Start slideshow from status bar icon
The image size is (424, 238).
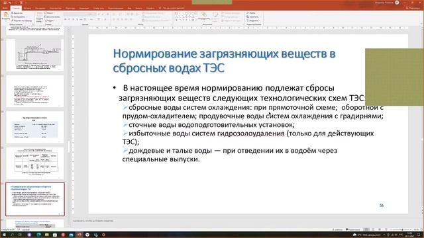[386, 229]
